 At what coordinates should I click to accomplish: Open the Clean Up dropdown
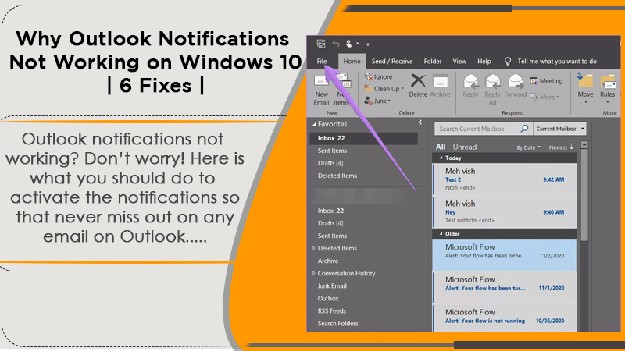(x=384, y=89)
